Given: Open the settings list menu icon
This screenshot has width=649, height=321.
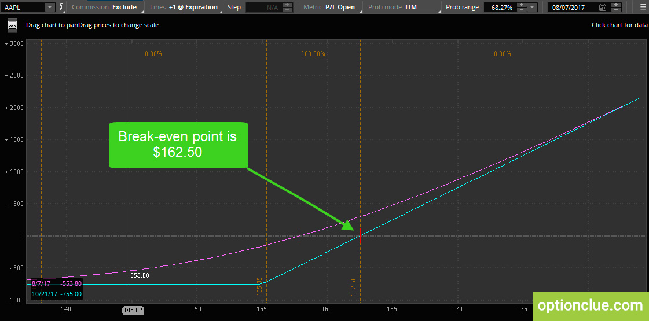Looking at the screenshot, I should (641, 7).
